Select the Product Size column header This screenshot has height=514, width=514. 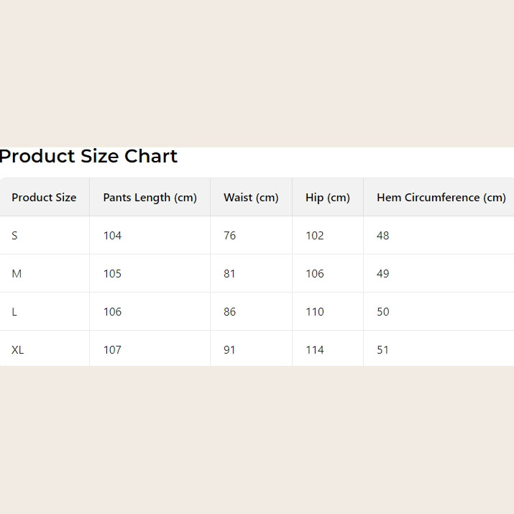pyautogui.click(x=44, y=198)
